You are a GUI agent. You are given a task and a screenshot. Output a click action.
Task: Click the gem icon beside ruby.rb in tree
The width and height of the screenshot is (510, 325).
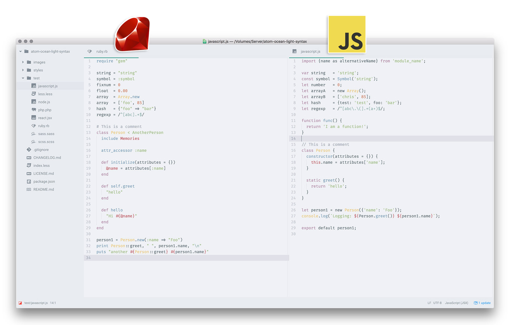point(34,126)
